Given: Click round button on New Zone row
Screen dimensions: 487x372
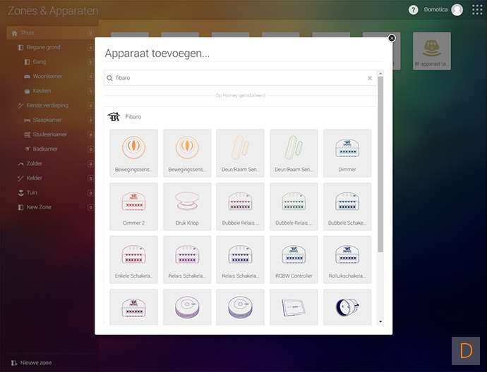Looking at the screenshot, I should pos(90,207).
